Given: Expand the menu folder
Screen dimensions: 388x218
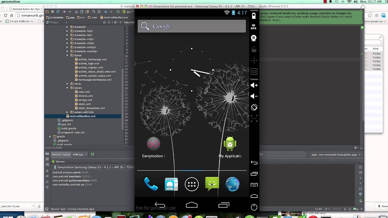Looking at the screenshot, I should tap(67, 84).
